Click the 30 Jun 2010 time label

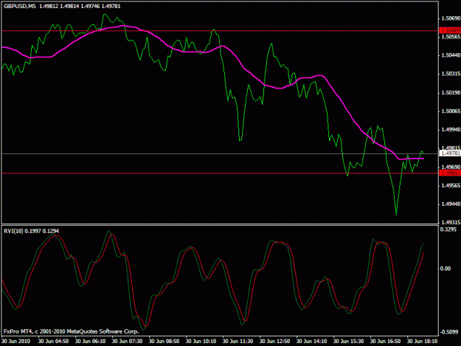pyautogui.click(x=15, y=342)
